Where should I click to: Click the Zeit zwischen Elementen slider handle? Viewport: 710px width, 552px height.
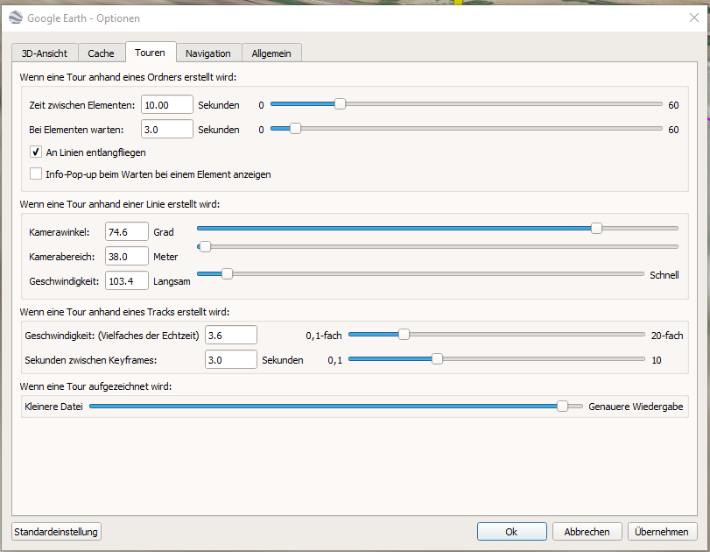coord(340,104)
